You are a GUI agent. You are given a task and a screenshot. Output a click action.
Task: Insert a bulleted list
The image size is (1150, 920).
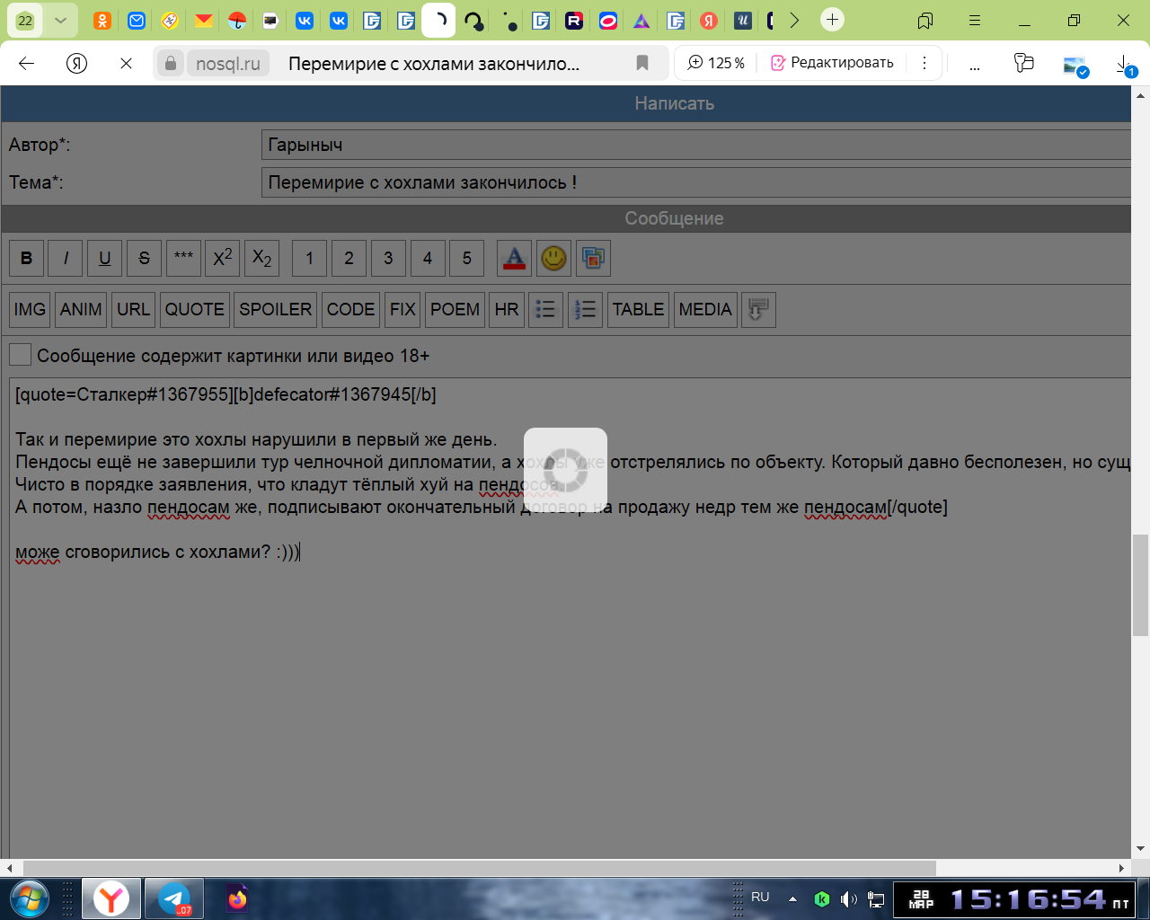[x=545, y=310]
